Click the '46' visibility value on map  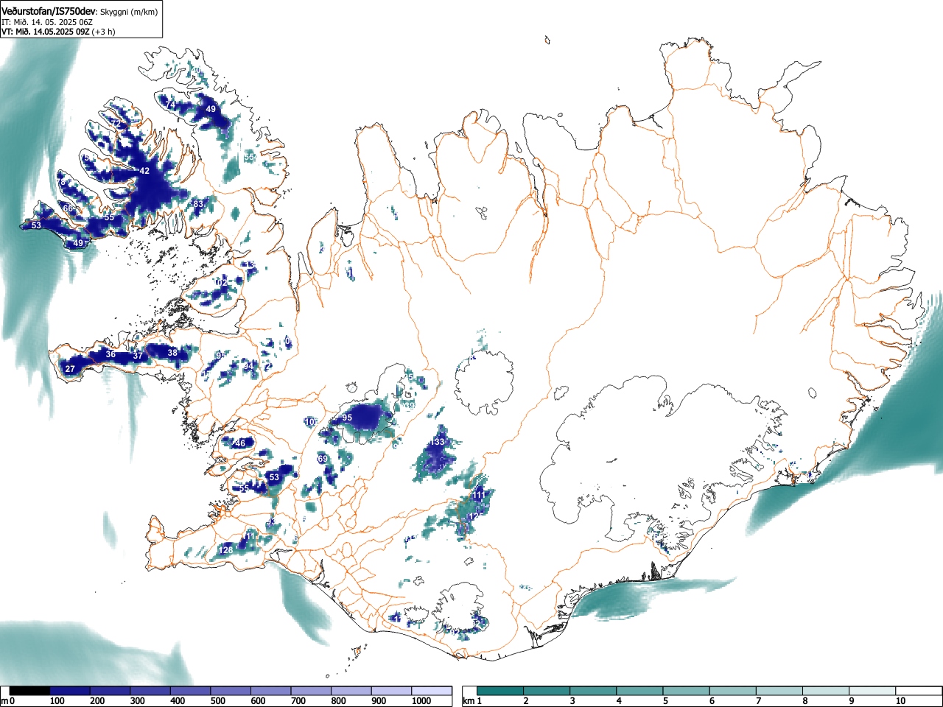pos(239,443)
